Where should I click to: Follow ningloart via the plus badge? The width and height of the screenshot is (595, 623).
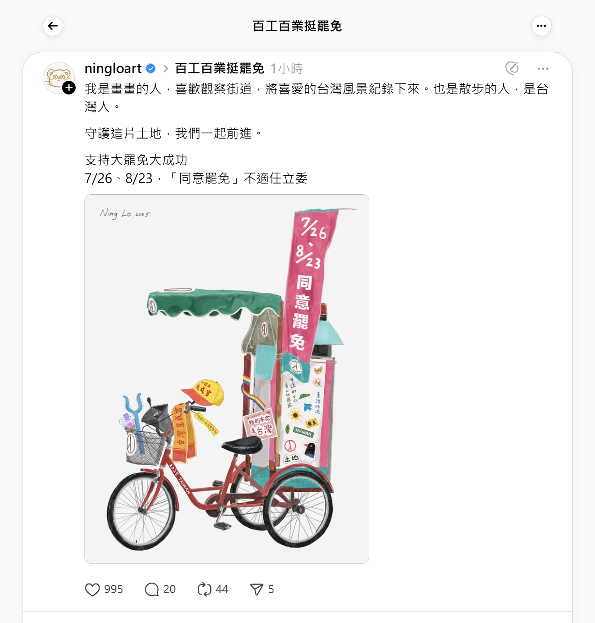(x=69, y=88)
